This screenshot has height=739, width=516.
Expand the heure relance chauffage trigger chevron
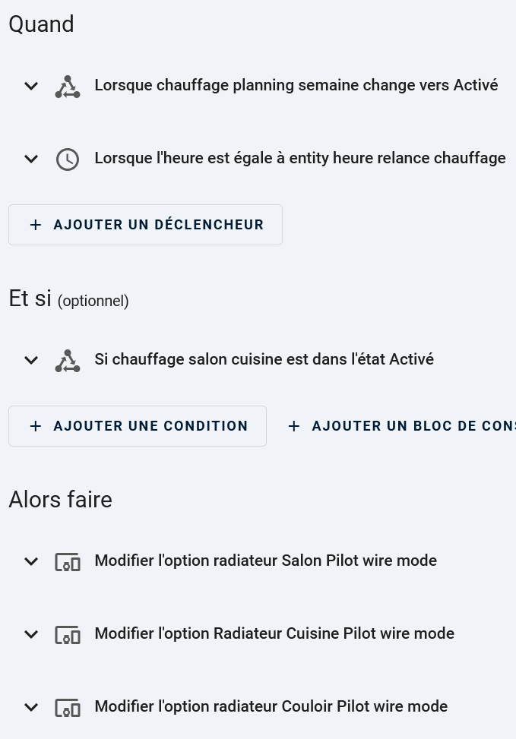click(x=31, y=159)
